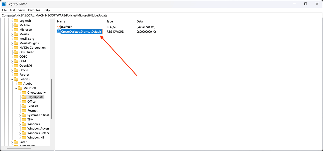Click the registry path address bar
This screenshot has height=151, width=323.
point(161,15)
